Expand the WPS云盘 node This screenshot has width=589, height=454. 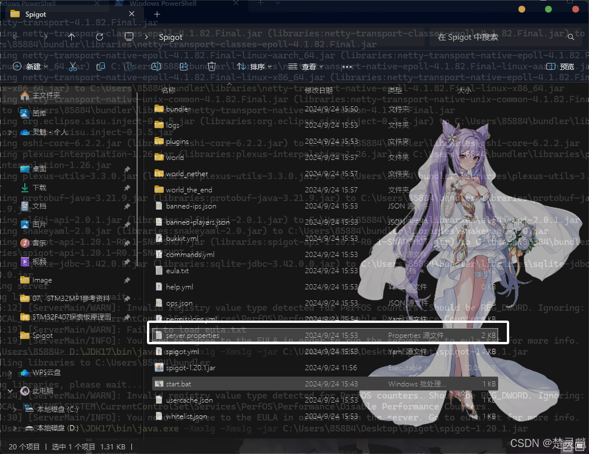[x=10, y=373]
